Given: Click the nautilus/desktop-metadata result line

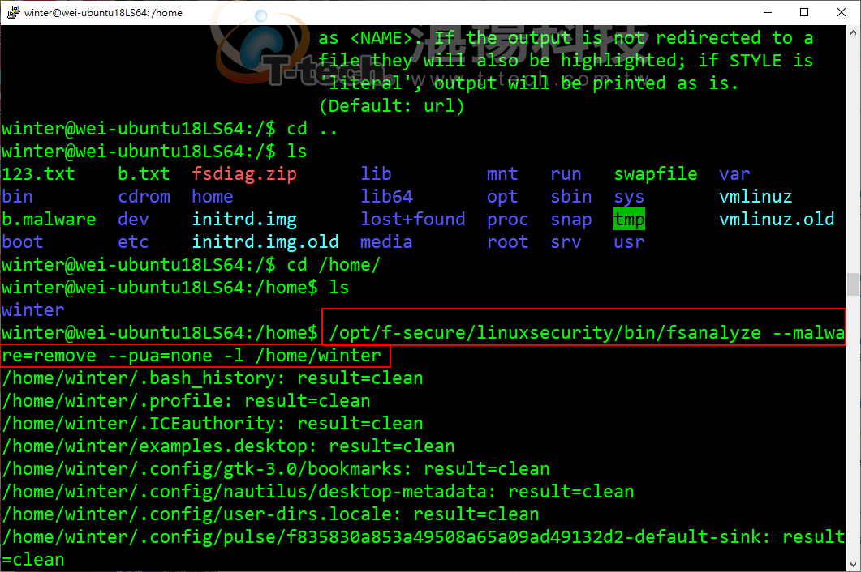Looking at the screenshot, I should [318, 491].
